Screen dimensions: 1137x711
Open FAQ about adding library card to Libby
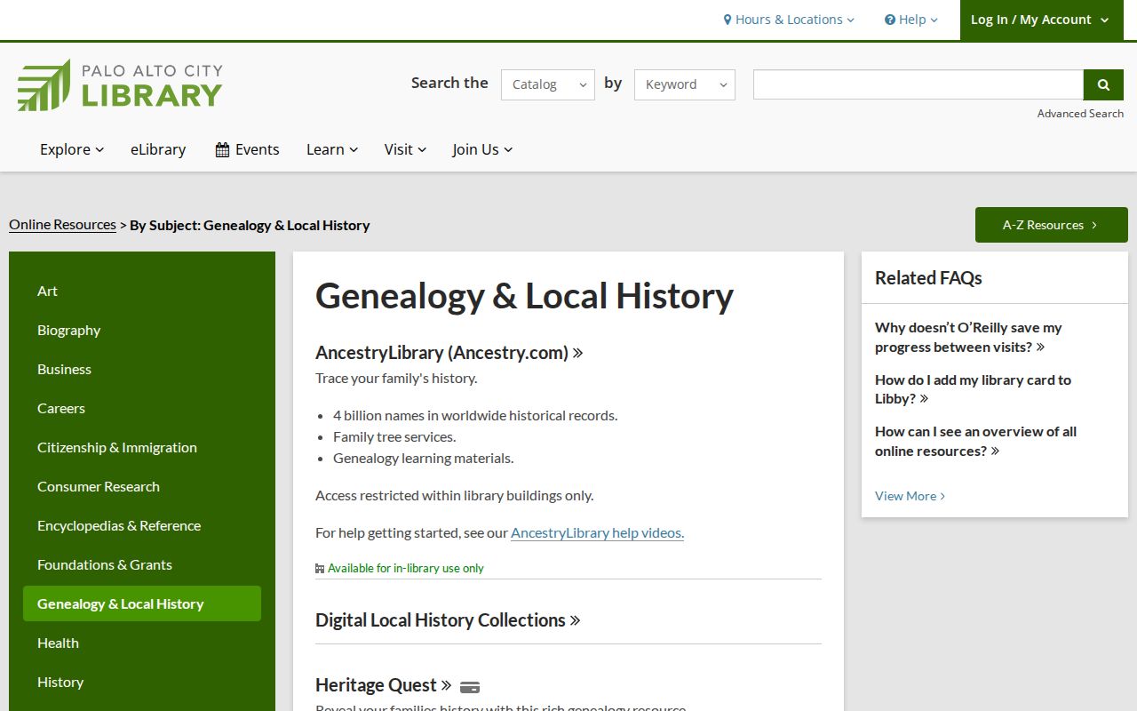pyautogui.click(x=973, y=389)
